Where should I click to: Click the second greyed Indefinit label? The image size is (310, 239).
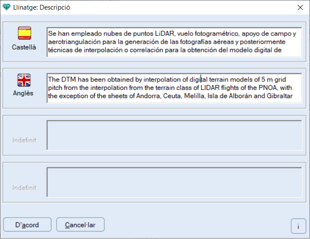[x=24, y=187]
